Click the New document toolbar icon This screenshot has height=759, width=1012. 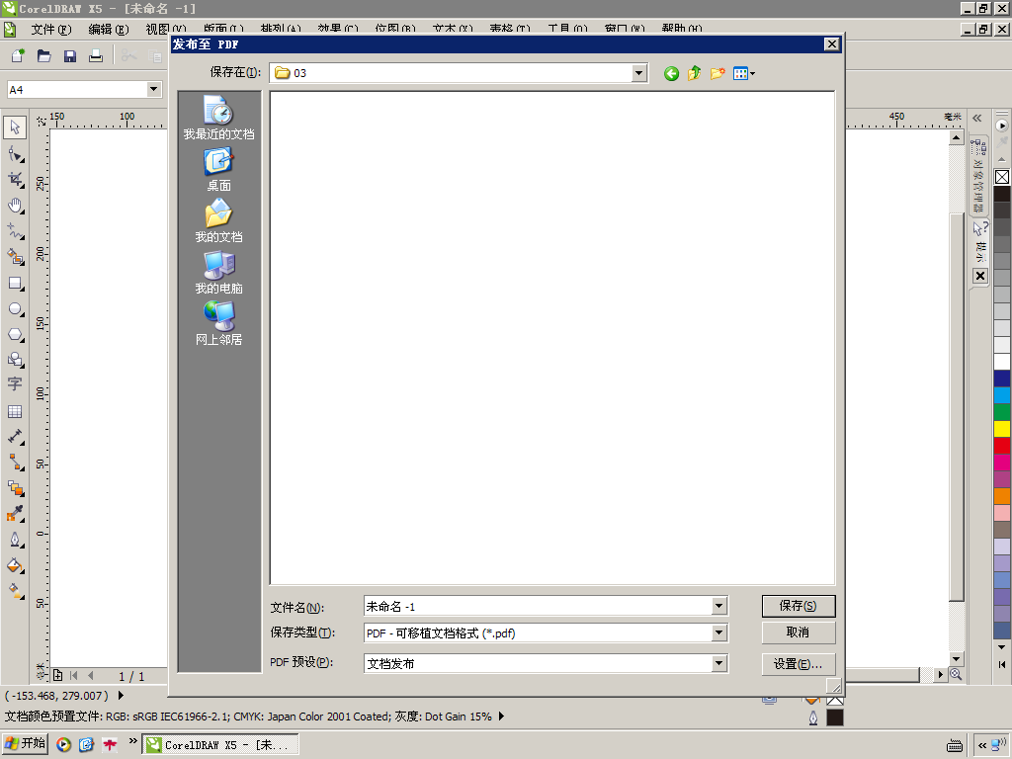point(18,56)
